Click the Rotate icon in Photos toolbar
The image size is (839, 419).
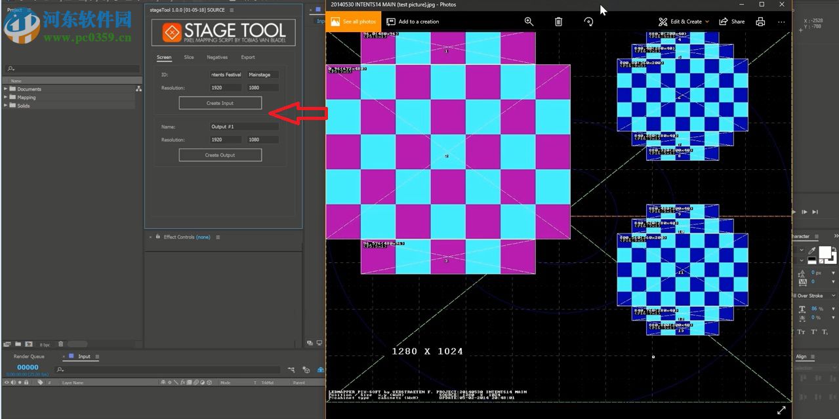pos(588,22)
